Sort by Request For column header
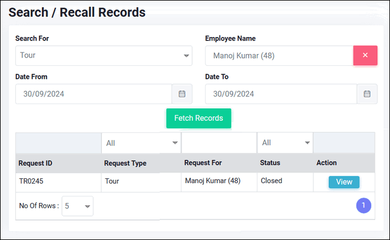390x240 pixels. [204, 163]
